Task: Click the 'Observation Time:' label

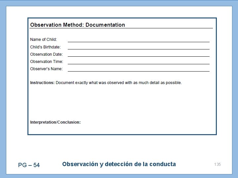Action: [47, 62]
